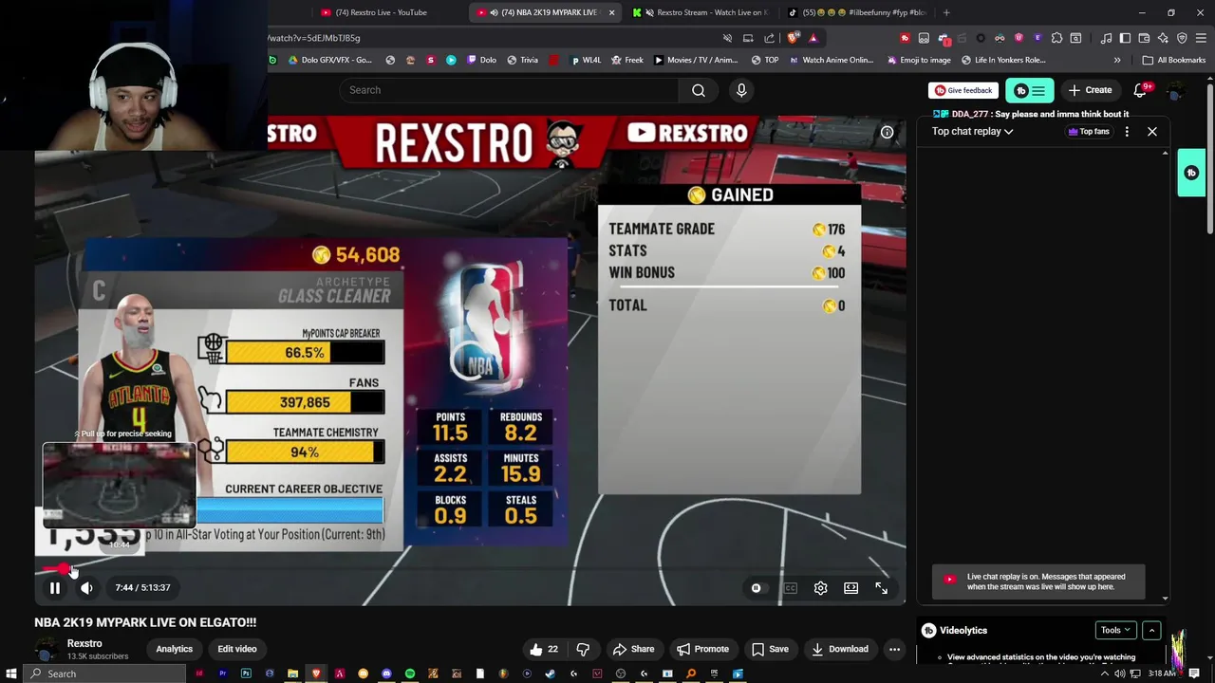Click the YouTube search magnifier button
The image size is (1215, 683).
pyautogui.click(x=699, y=90)
